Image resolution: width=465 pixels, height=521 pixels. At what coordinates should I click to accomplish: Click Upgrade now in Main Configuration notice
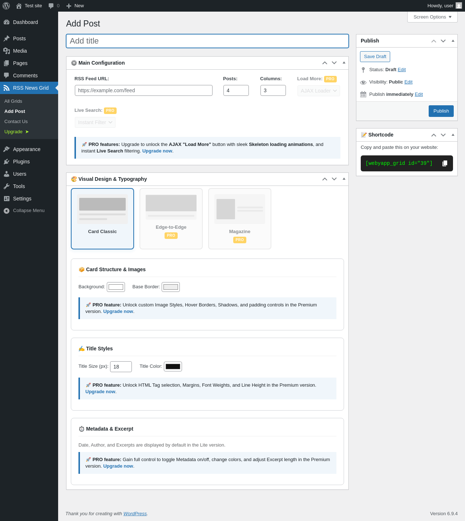[157, 151]
